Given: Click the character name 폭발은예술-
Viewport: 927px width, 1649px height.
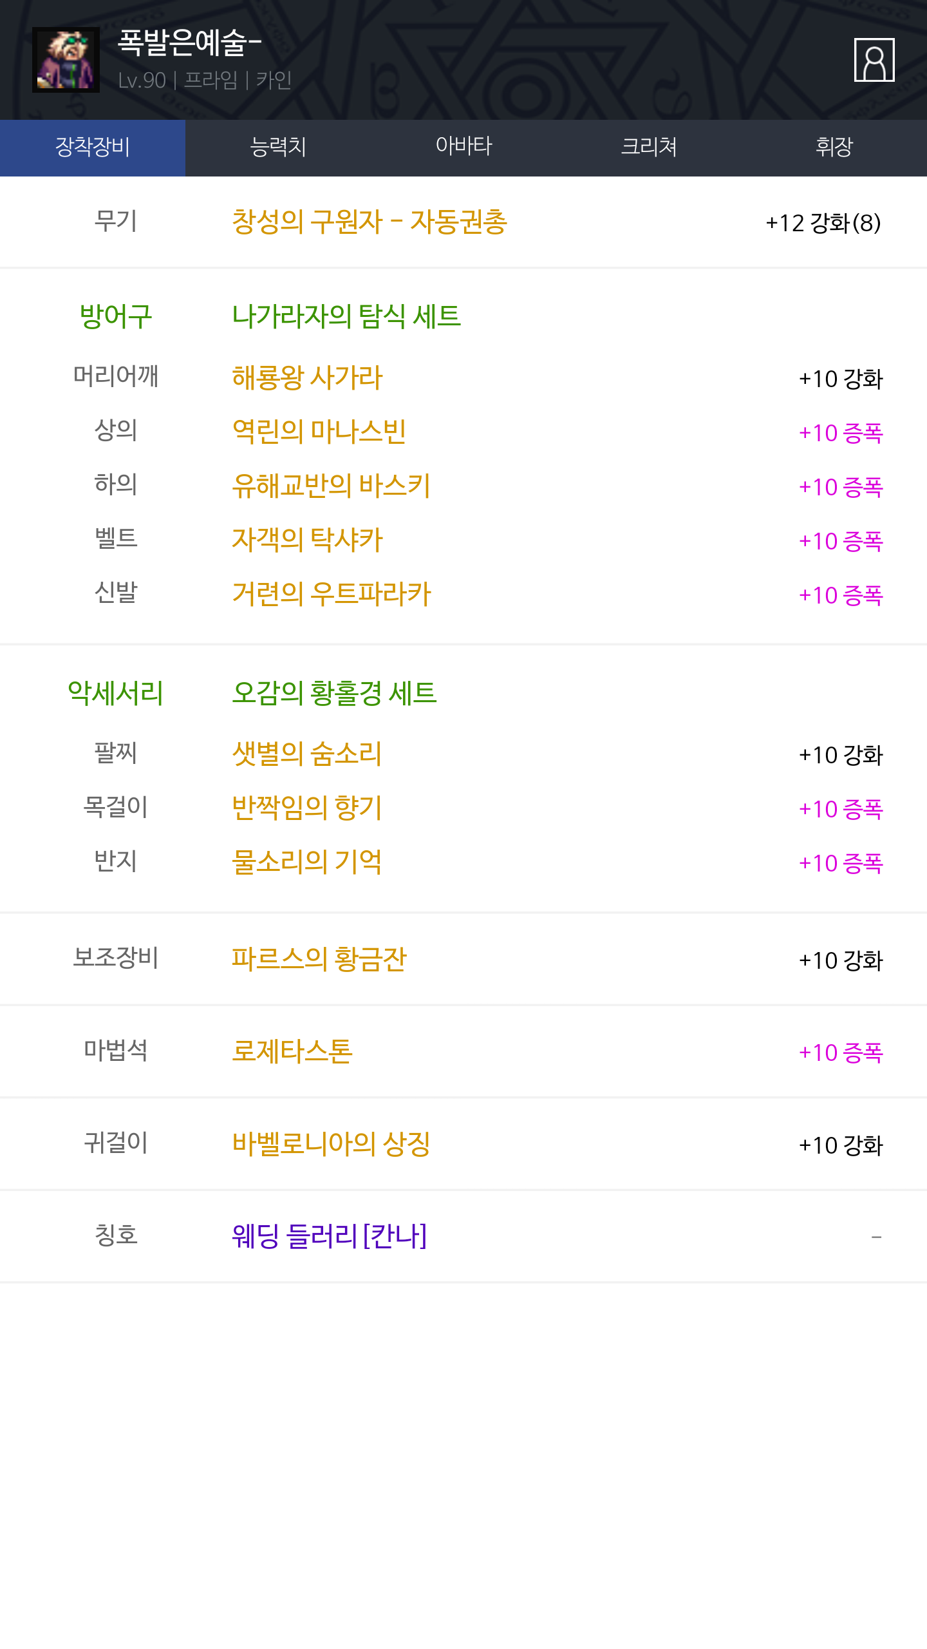Looking at the screenshot, I should pyautogui.click(x=190, y=43).
